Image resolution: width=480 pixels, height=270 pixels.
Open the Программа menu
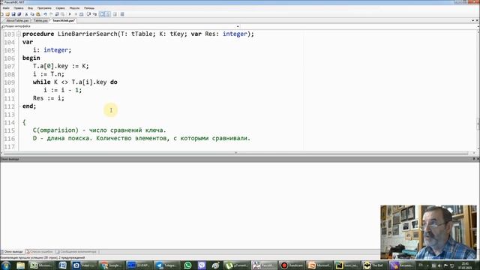pos(44,8)
